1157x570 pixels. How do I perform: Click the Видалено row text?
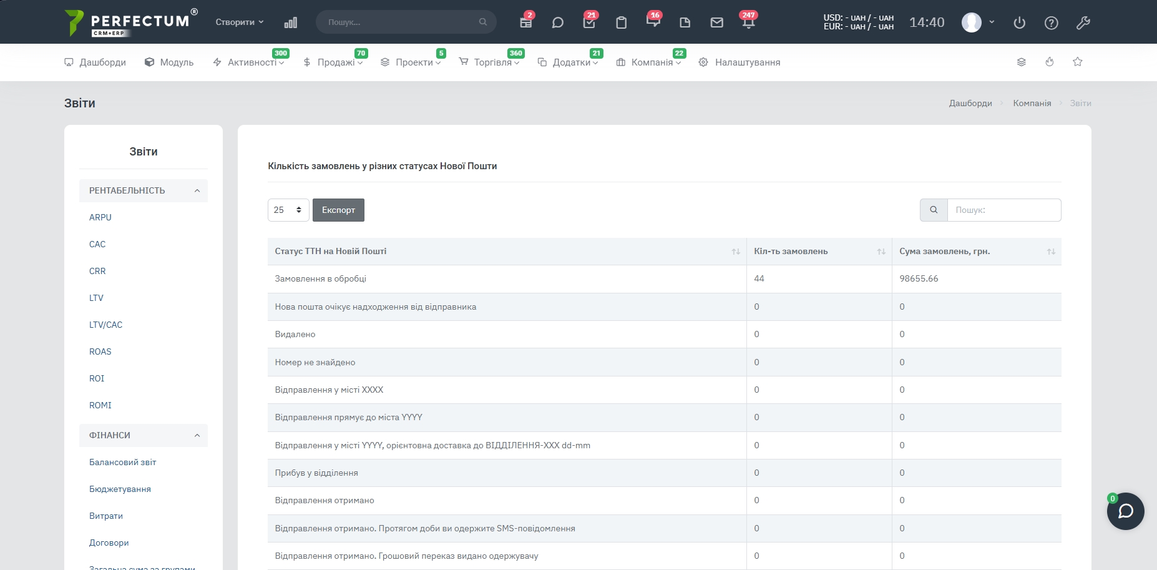point(295,334)
